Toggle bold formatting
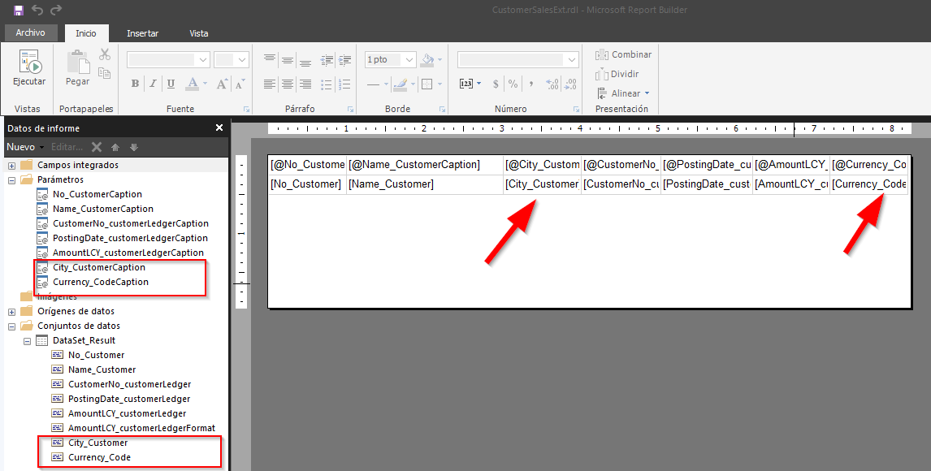This screenshot has width=931, height=471. click(x=136, y=84)
